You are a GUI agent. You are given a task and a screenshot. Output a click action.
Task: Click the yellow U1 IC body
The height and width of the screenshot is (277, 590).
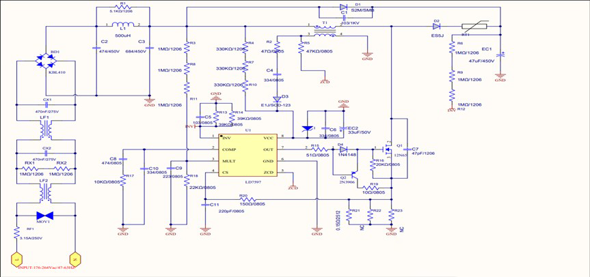[x=248, y=156]
